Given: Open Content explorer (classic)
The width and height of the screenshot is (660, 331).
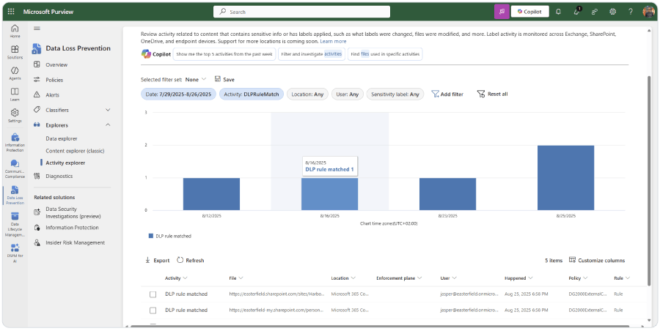Looking at the screenshot, I should click(75, 151).
